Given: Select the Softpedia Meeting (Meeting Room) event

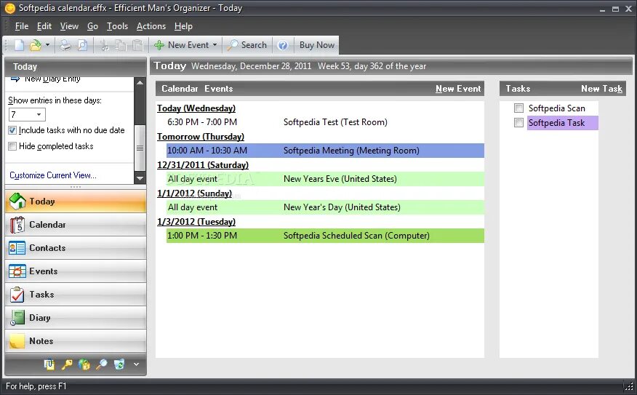Looking at the screenshot, I should (325, 151).
